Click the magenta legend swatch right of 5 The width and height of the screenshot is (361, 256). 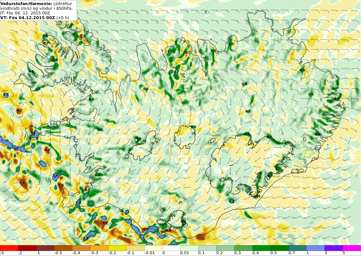(352, 248)
